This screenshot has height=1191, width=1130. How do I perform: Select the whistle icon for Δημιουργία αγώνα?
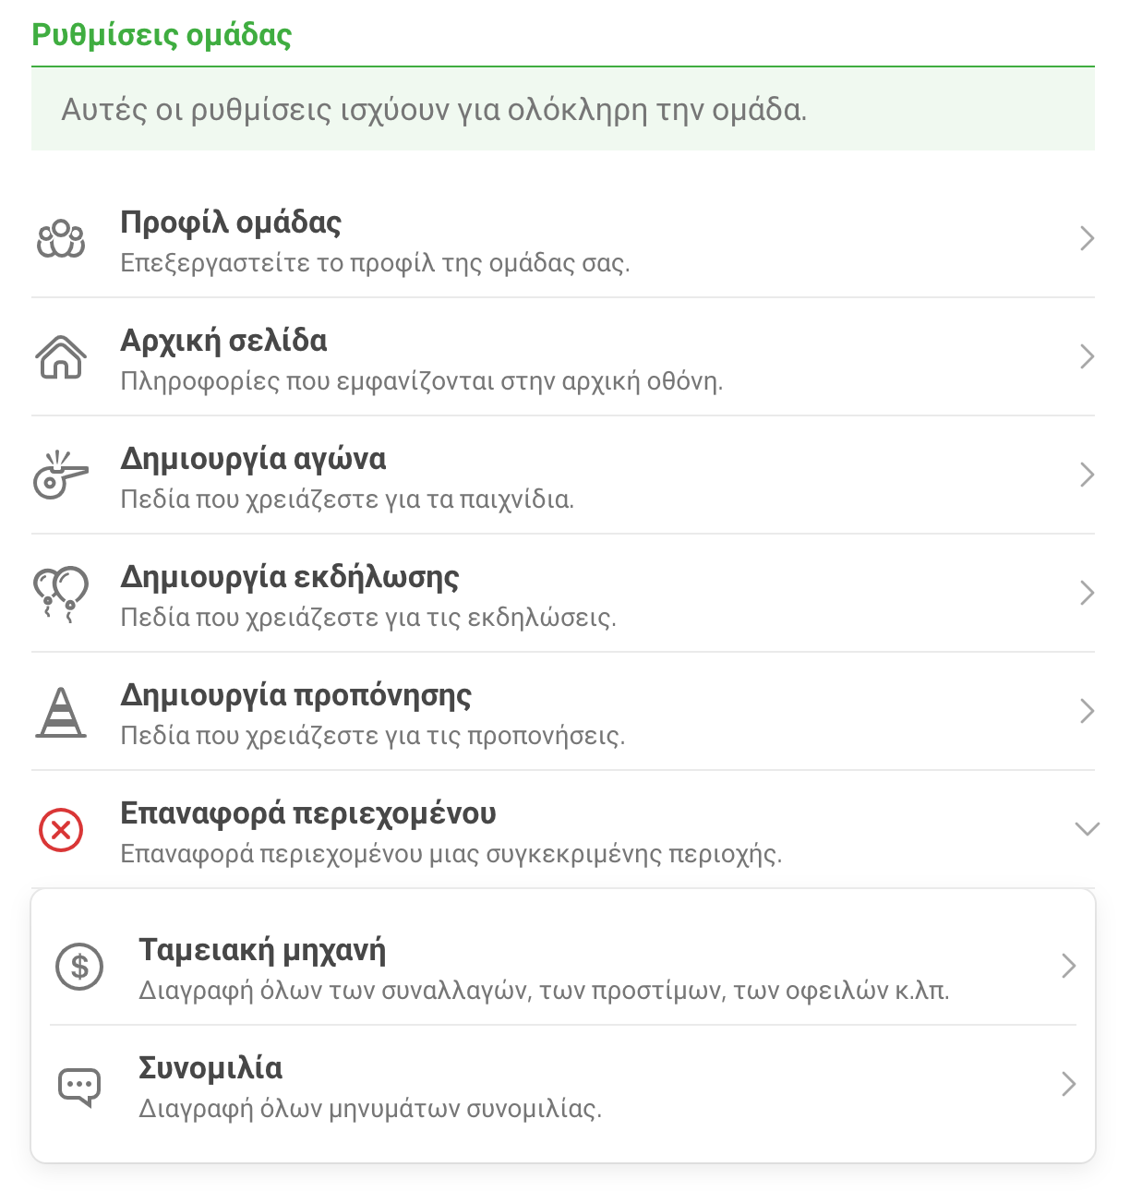61,475
